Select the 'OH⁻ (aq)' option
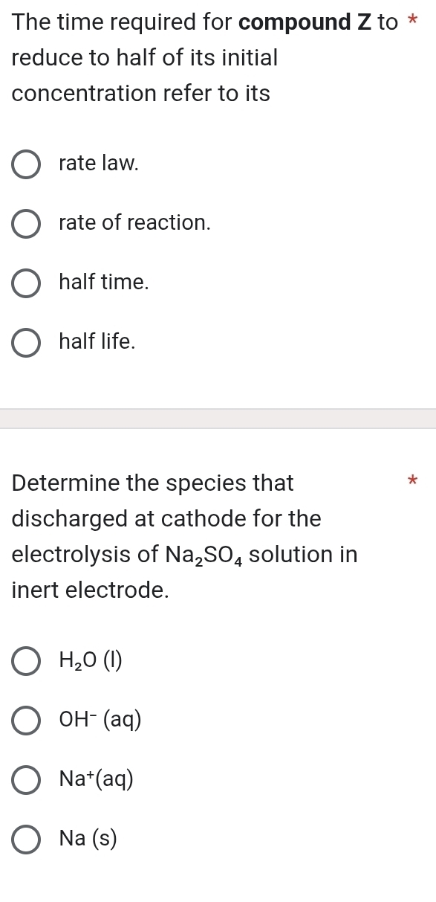 25,720
